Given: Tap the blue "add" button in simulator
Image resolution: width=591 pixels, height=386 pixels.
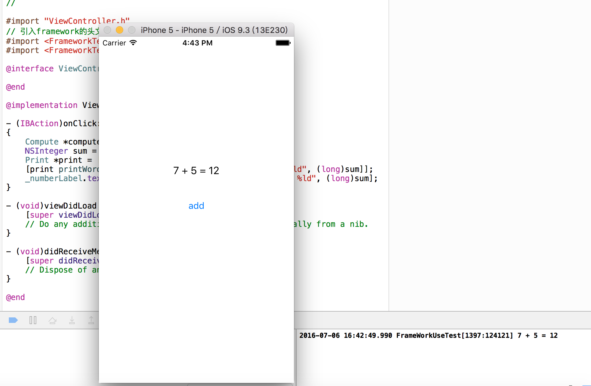Looking at the screenshot, I should pos(196,206).
